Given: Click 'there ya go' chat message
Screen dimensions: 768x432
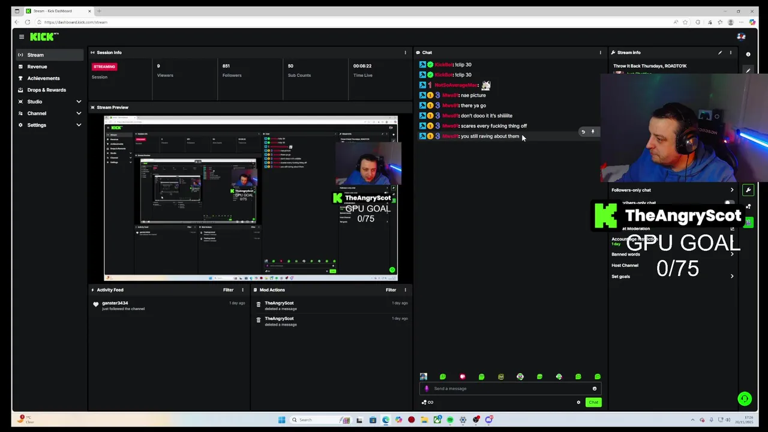Looking at the screenshot, I should click(x=473, y=106).
